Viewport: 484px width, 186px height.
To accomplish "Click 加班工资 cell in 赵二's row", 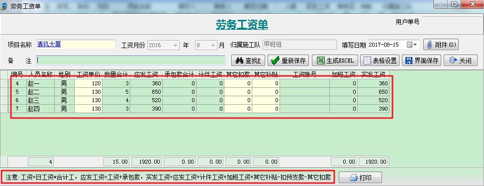I will (x=343, y=92).
